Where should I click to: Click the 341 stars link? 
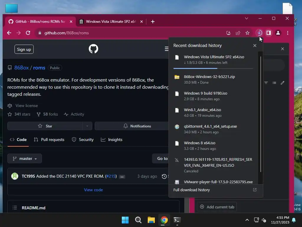coord(19,114)
